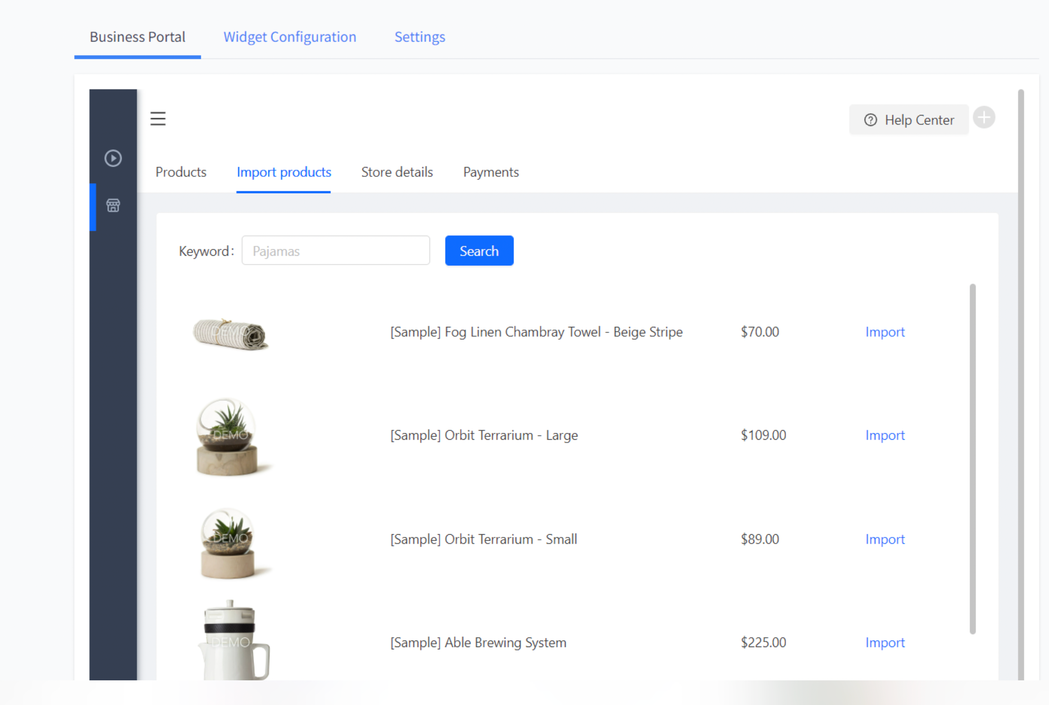This screenshot has width=1049, height=705.
Task: Click the Keyword search input field
Action: pyautogui.click(x=336, y=250)
